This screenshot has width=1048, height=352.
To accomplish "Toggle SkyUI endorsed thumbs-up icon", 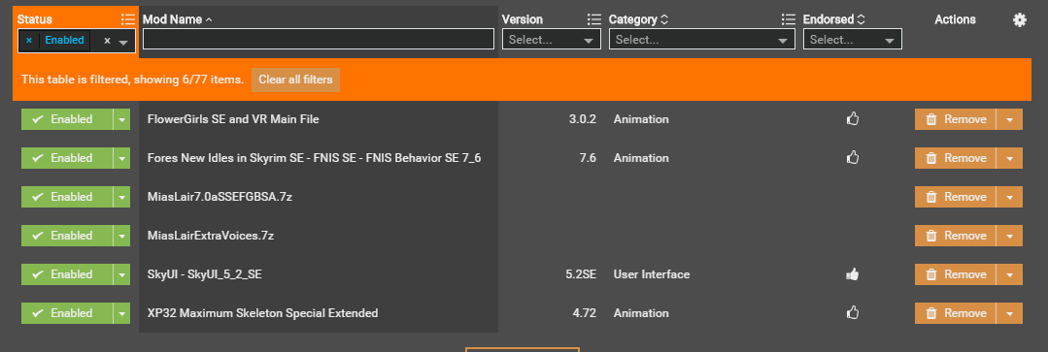I will click(x=852, y=274).
